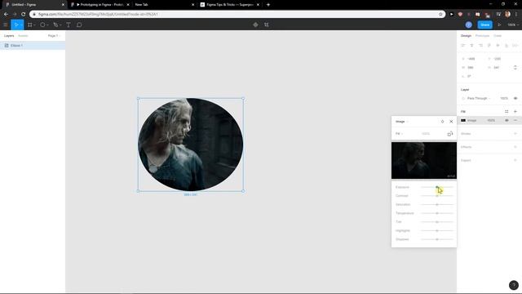Screen dimensions: 522x294
Task: Toggle Image fill visibility eye icon
Action: pyautogui.click(x=507, y=120)
